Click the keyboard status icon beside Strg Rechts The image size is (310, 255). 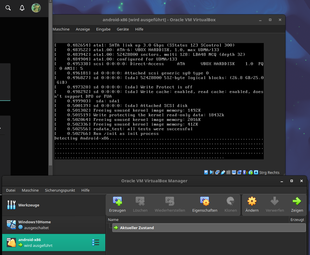click(256, 172)
